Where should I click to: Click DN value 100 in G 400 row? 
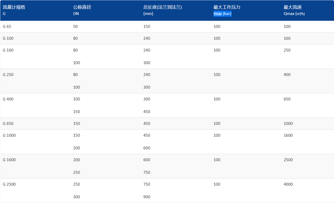76,99
